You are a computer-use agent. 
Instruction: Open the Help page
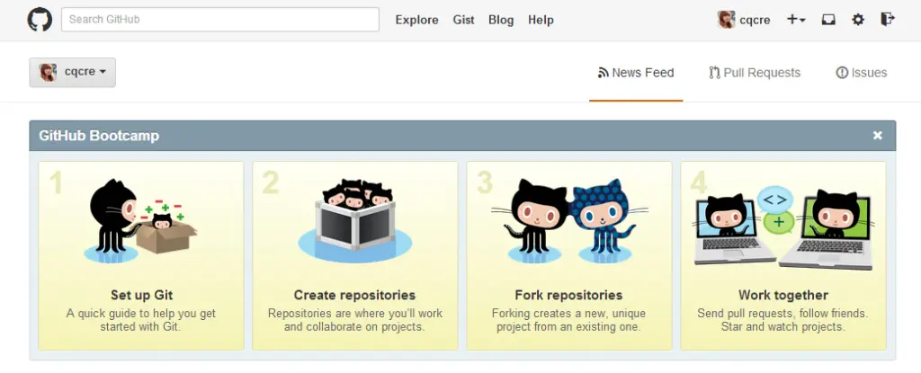541,20
